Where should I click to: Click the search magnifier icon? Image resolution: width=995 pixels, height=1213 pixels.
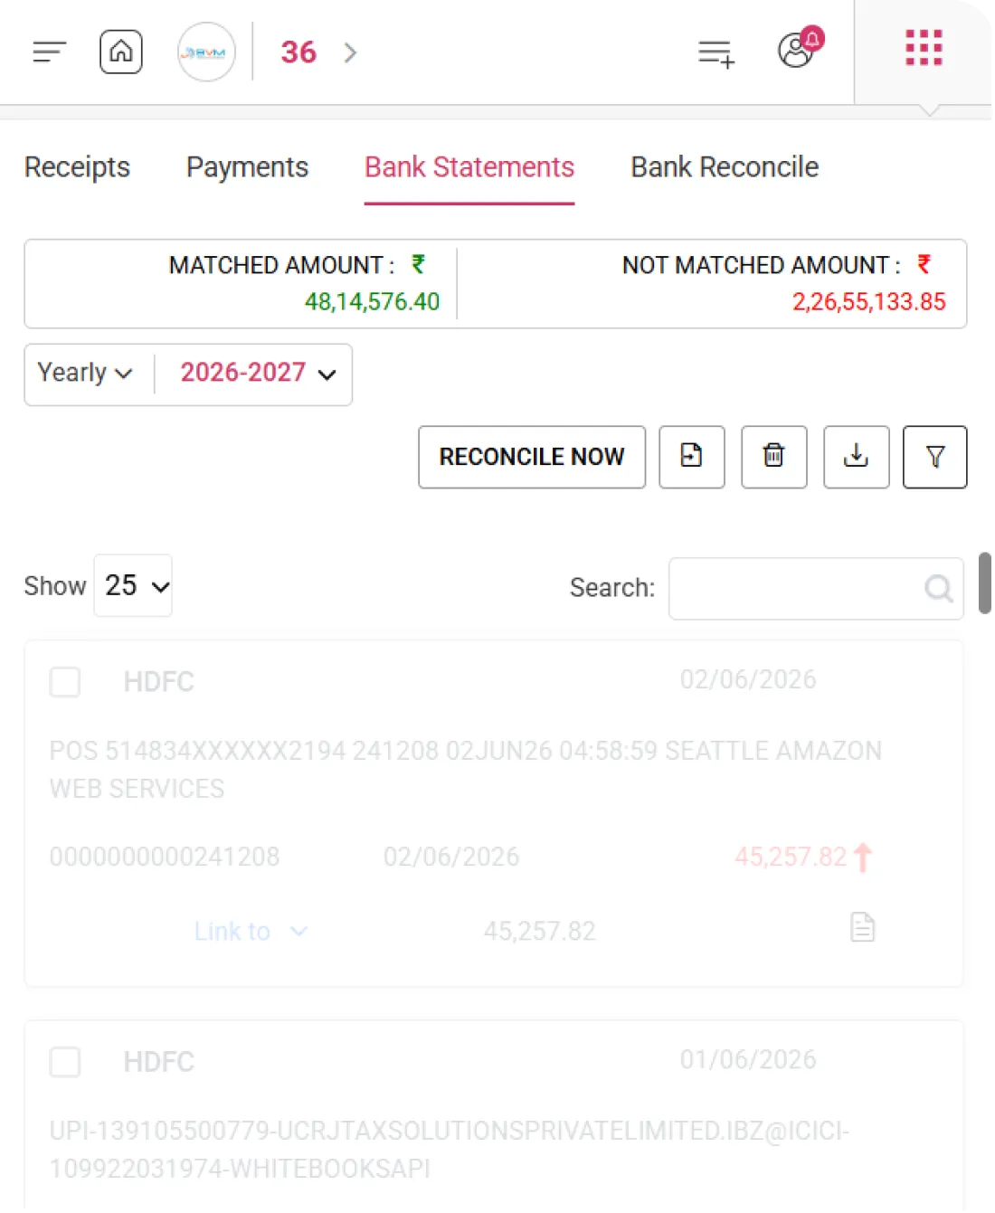pyautogui.click(x=938, y=589)
